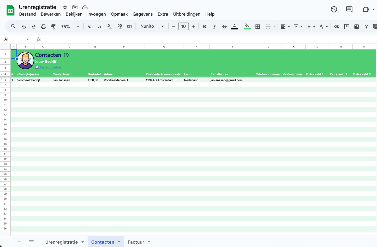Open the Nunito font dropdown

click(152, 26)
